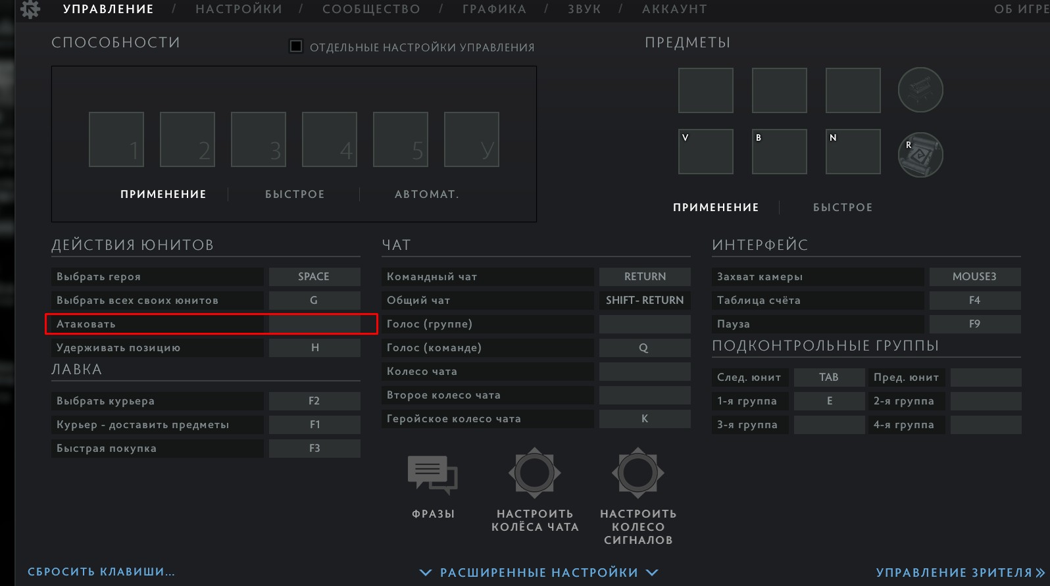This screenshot has height=586, width=1050.
Task: Click the empty 3-я группа binding field
Action: [830, 424]
